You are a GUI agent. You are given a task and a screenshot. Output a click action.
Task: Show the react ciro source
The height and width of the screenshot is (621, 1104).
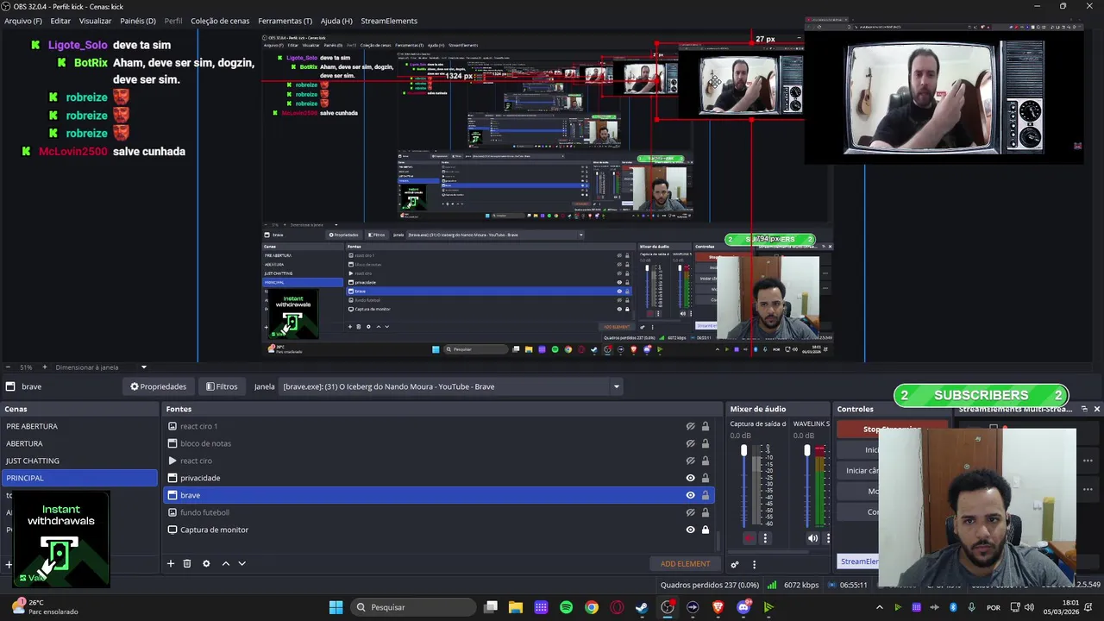tap(690, 461)
